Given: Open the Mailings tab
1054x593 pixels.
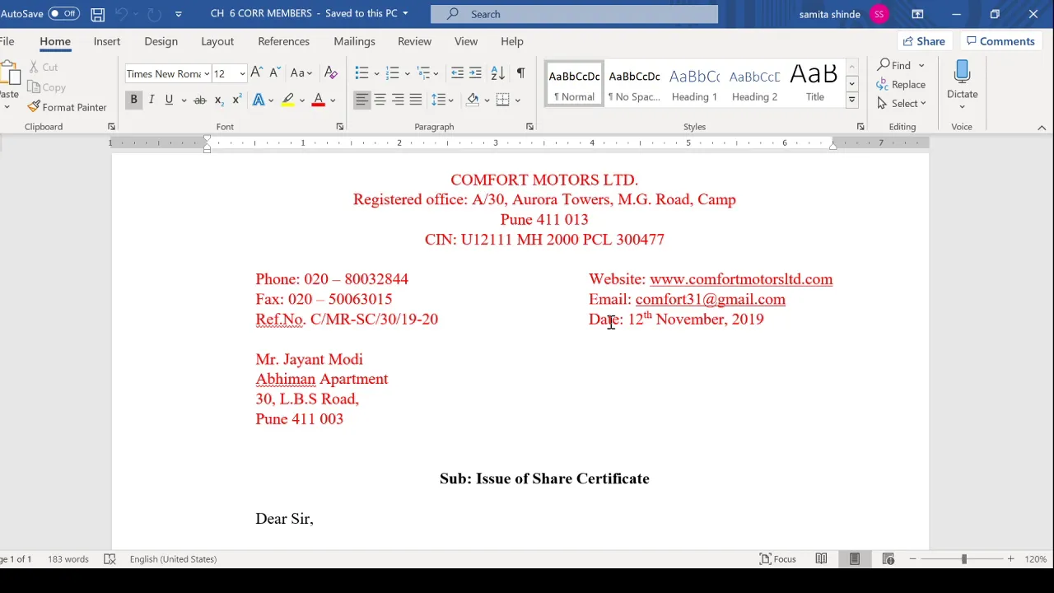Looking at the screenshot, I should pos(354,41).
